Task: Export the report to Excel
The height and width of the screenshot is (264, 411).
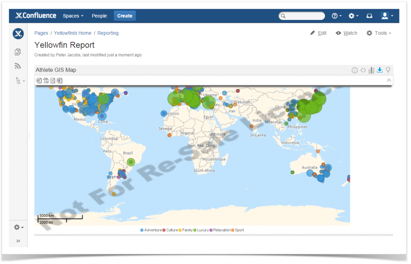Action: tap(59, 80)
